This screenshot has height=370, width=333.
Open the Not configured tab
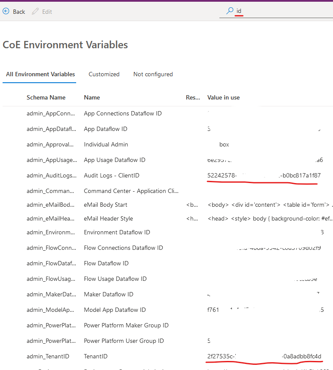[x=153, y=74]
